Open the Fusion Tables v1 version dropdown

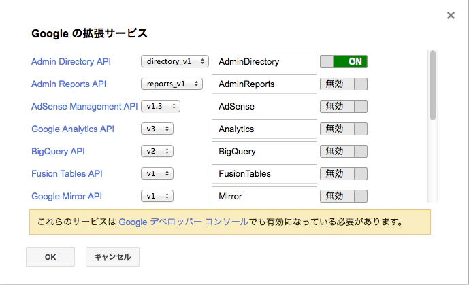pos(157,173)
